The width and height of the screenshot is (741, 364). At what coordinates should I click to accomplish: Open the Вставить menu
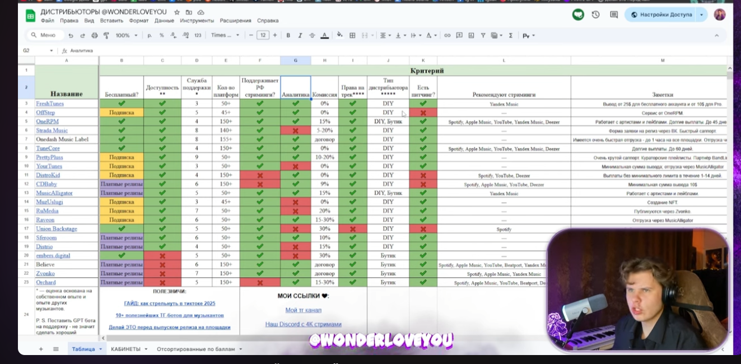point(111,21)
